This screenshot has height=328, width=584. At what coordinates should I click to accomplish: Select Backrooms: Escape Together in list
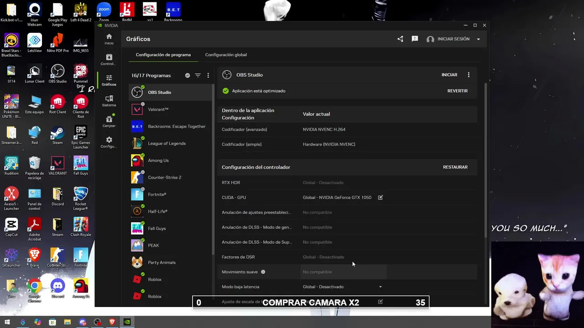click(x=171, y=127)
